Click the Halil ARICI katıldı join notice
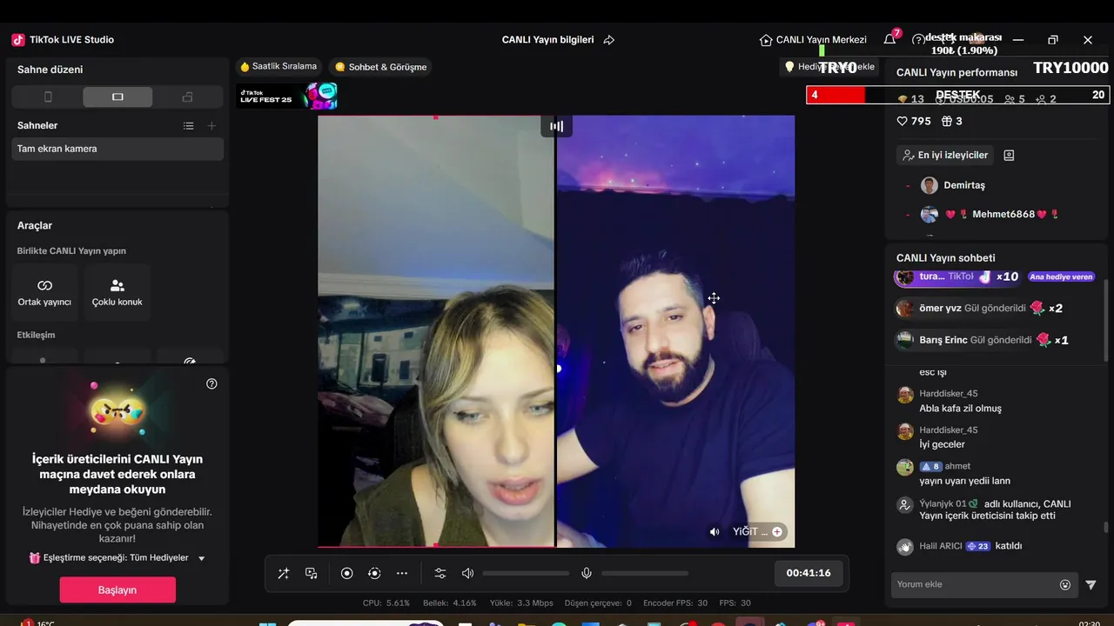The image size is (1114, 626). click(959, 546)
